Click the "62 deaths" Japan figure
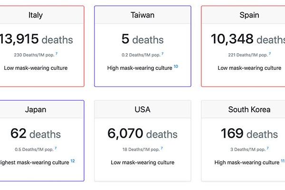The image size is (285, 190). coord(36,134)
